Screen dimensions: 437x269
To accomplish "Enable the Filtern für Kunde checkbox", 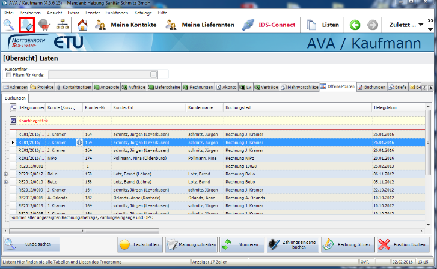I will [8, 75].
